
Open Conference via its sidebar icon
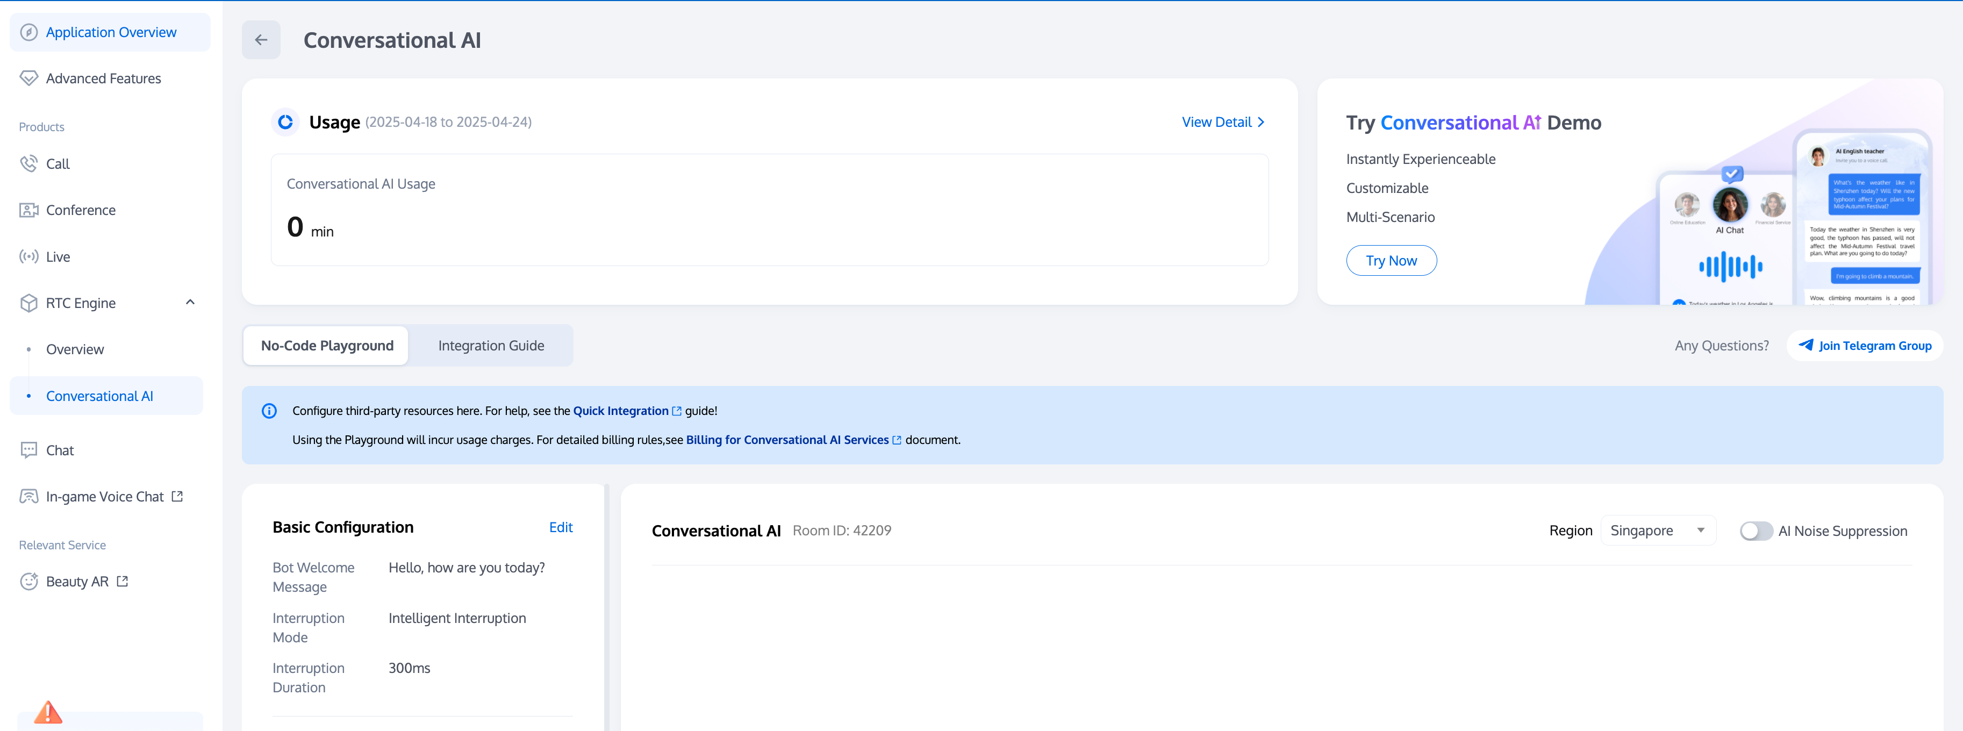[29, 210]
